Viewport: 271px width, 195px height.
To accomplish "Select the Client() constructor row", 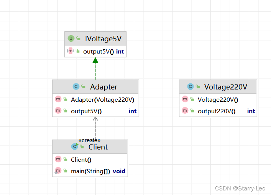I will (x=90, y=159).
